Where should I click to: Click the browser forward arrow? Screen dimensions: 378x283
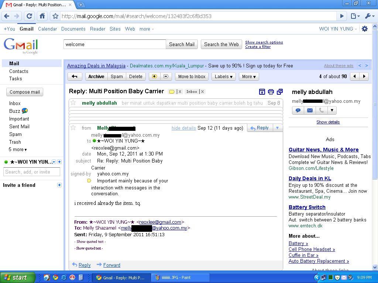click(x=17, y=16)
